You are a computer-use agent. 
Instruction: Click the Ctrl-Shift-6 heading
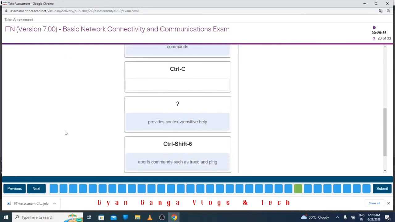[177, 144]
